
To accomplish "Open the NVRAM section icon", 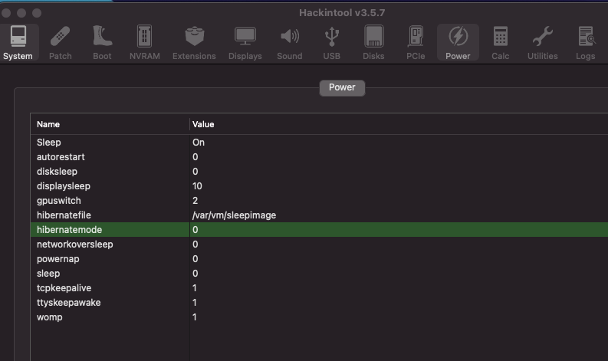I will (143, 42).
